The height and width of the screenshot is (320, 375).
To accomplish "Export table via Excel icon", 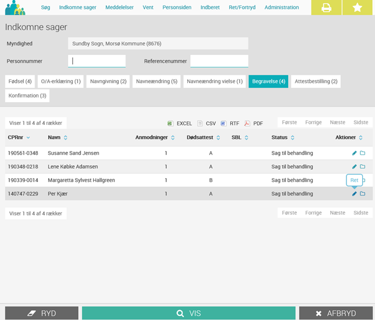I will (x=170, y=123).
